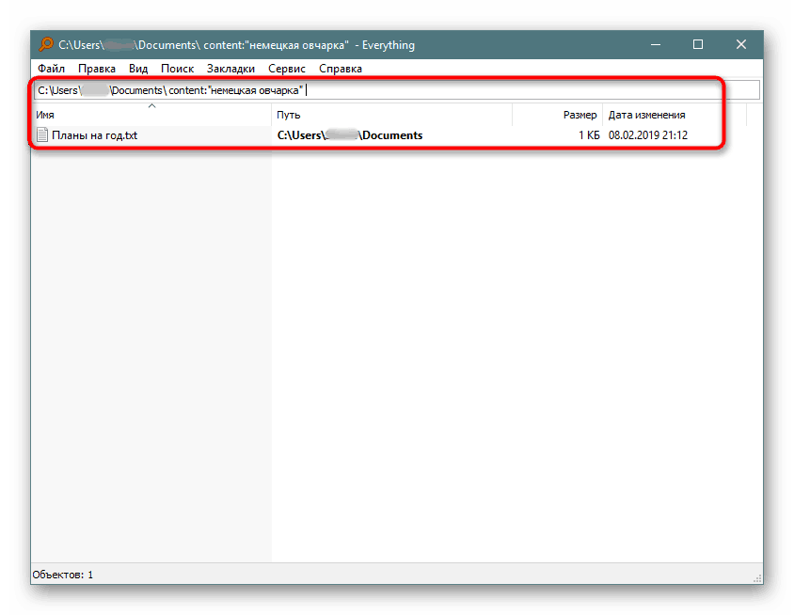This screenshot has width=794, height=615.
Task: Sort results by Путь column header
Action: click(392, 115)
